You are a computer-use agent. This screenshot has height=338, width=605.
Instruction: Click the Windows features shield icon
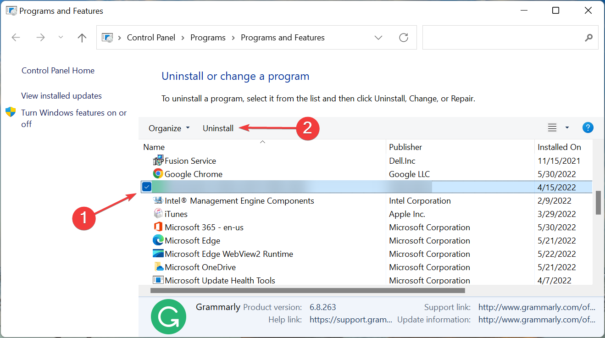pos(11,112)
